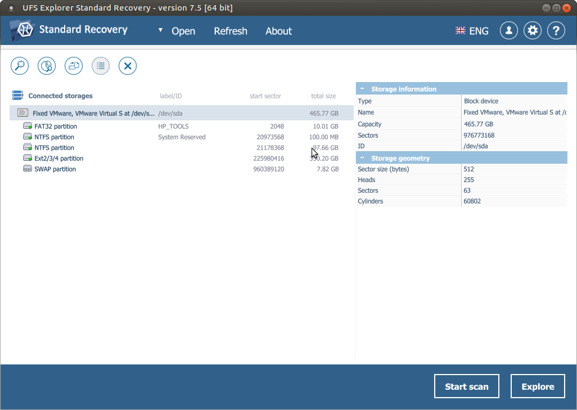Click the round X close-storage icon
Screen dimensions: 577x410
(x=128, y=66)
